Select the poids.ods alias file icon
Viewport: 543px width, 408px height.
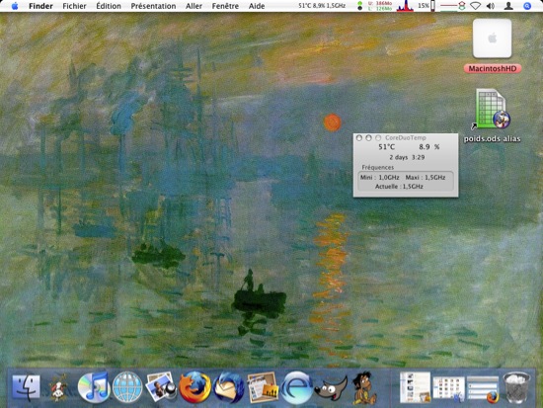(x=492, y=110)
